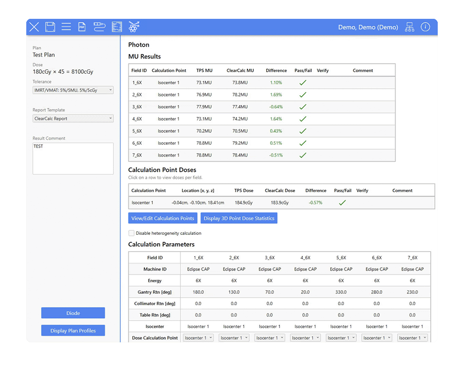Enable Disable heterogeneity calculation checkbox
This screenshot has width=464, height=376.
[x=131, y=233]
